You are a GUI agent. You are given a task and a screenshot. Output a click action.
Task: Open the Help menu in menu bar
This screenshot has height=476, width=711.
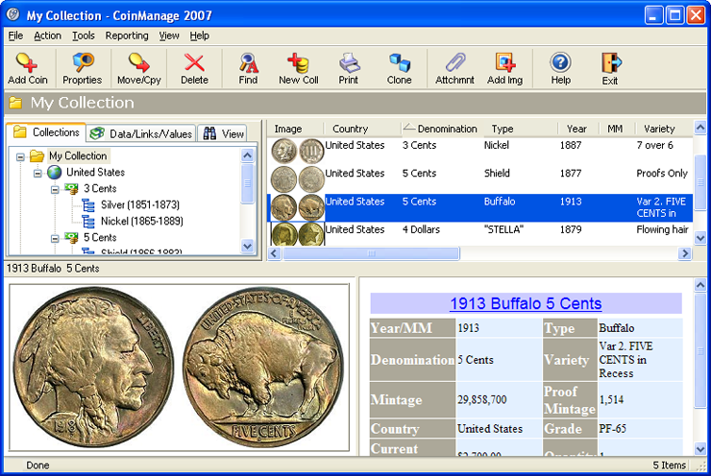(200, 36)
